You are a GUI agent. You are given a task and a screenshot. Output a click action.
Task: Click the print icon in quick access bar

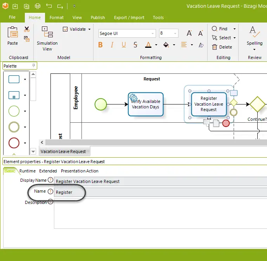click(x=38, y=6)
